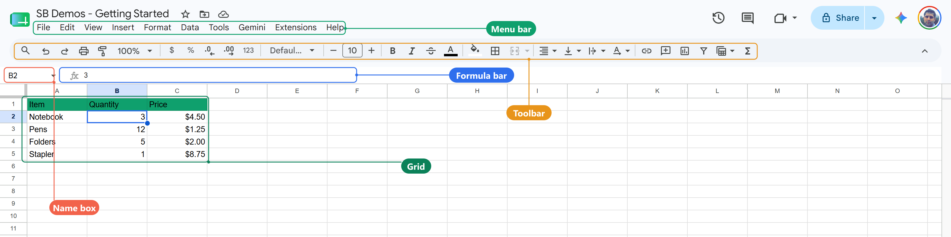951x237 pixels.
Task: Decrease decimal places
Action: tap(210, 51)
